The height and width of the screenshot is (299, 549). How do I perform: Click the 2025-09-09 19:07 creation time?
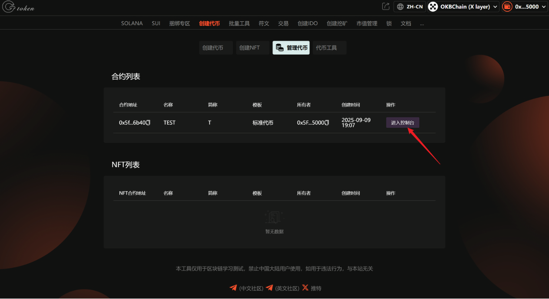[356, 123]
